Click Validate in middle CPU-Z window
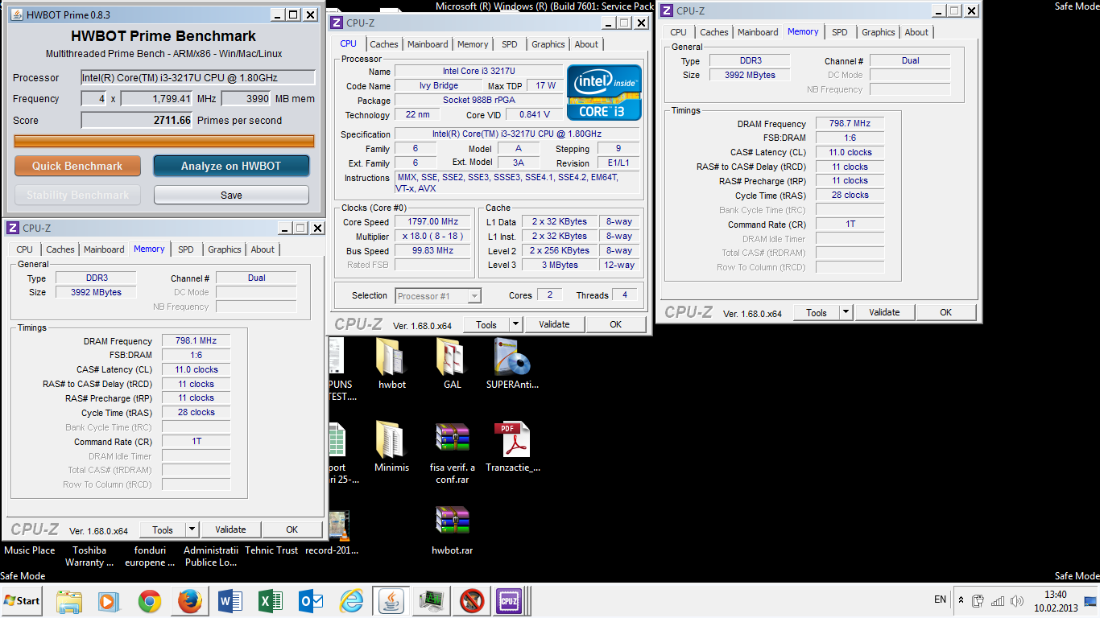 554,324
